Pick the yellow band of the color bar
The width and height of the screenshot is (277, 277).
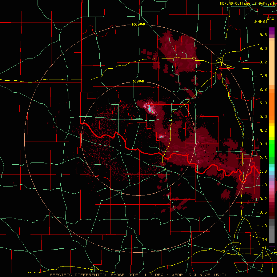(272, 132)
